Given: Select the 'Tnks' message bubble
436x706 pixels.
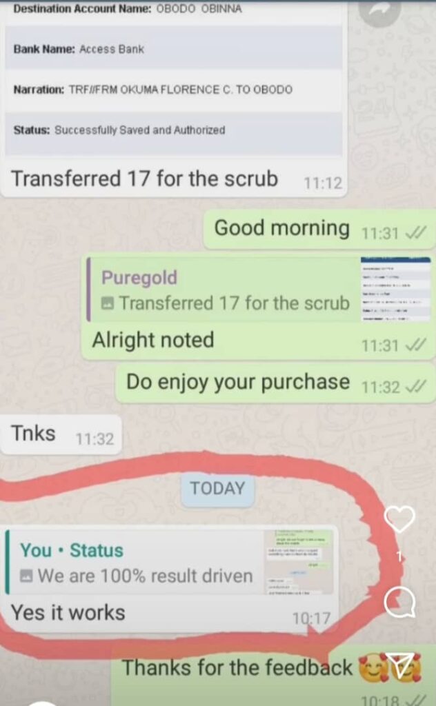Looking at the screenshot, I should (x=61, y=434).
